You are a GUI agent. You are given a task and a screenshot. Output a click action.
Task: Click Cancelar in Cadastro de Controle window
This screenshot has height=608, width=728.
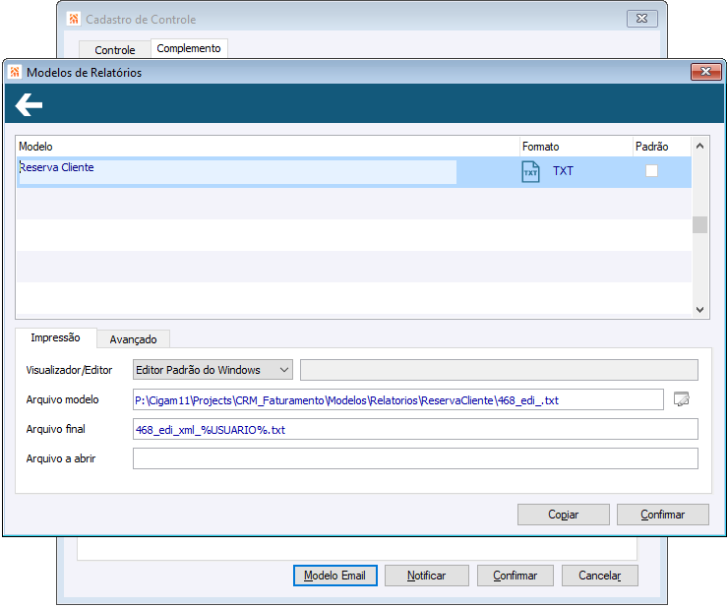coord(599,576)
